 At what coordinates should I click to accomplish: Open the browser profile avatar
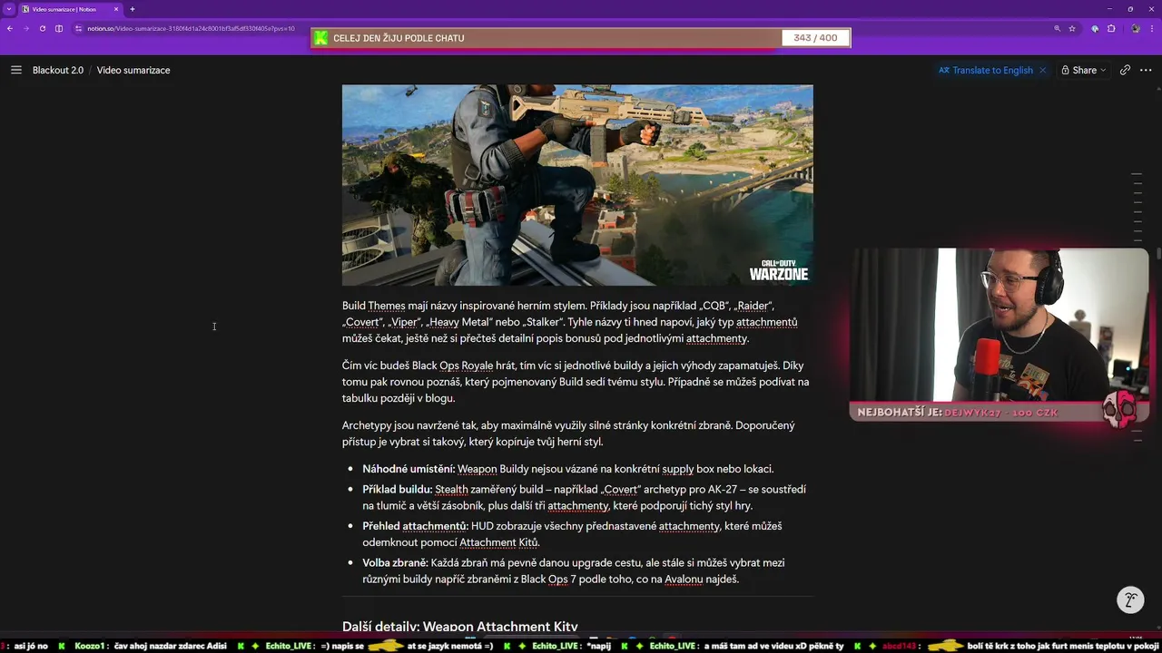[x=1135, y=28]
